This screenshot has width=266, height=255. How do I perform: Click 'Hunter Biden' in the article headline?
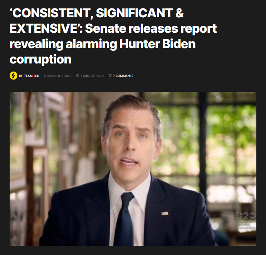coord(157,44)
